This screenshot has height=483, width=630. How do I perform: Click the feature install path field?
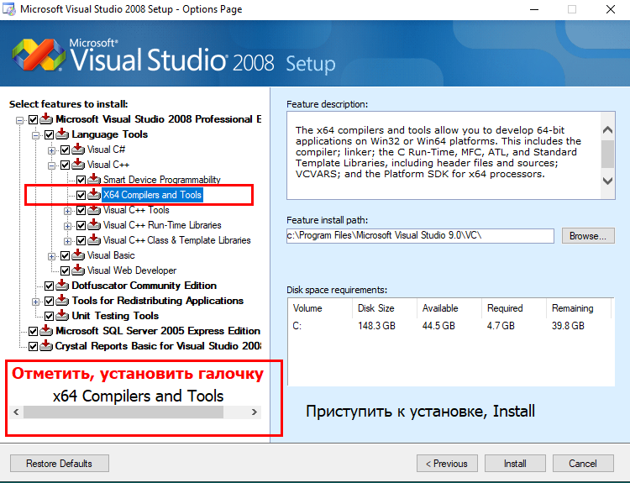420,235
